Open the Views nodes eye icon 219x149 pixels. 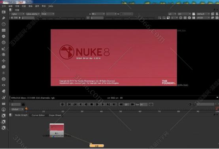(4, 85)
